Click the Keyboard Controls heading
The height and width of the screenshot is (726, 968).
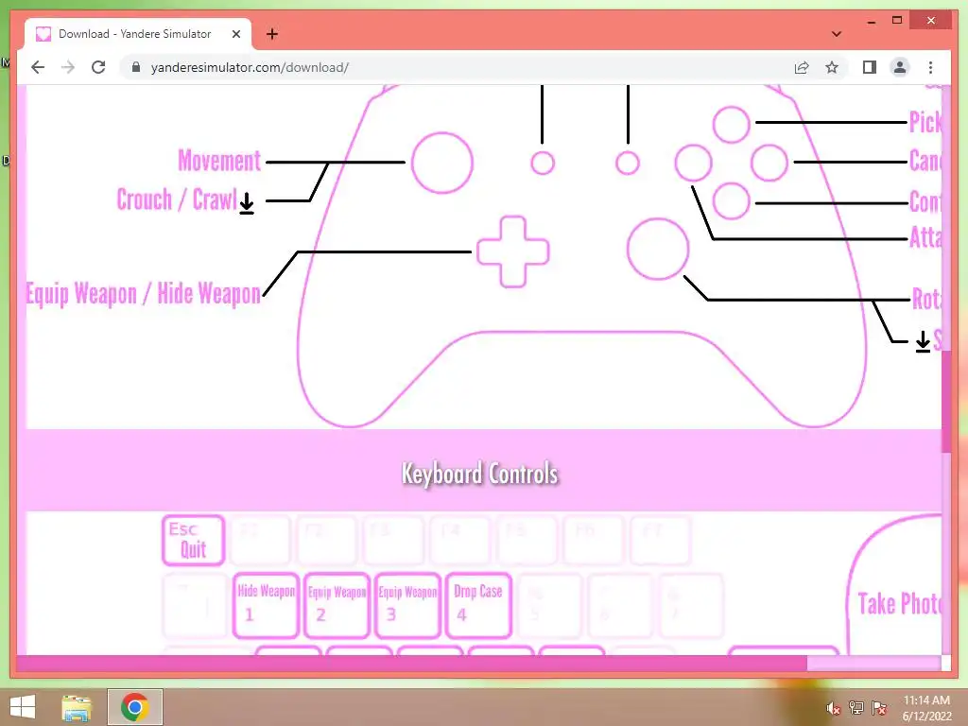479,474
